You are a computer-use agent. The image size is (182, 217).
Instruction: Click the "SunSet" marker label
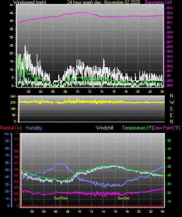pyautogui.click(x=123, y=198)
